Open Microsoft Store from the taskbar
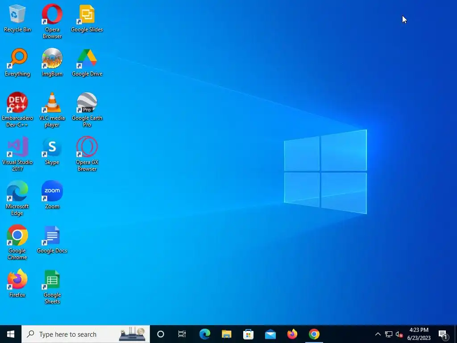Viewport: 457px width, 343px height. [248, 334]
